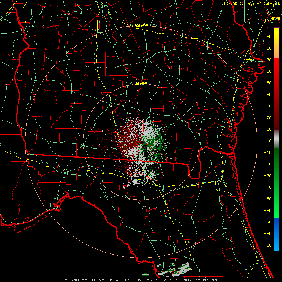Click the -80 value on velocity scale
The width and height of the screenshot is (282, 282).
(x=268, y=234)
